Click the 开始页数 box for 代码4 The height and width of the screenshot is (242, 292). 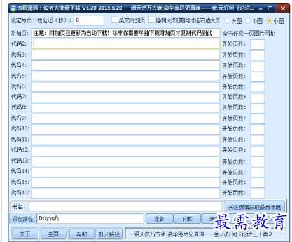tap(258, 65)
